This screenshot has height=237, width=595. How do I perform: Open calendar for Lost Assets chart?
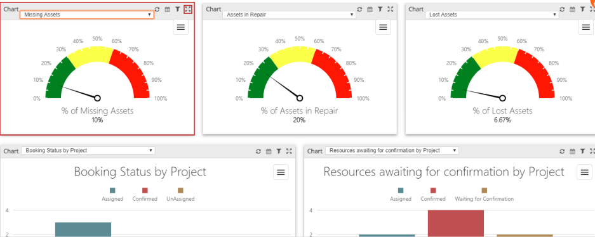[x=573, y=10]
